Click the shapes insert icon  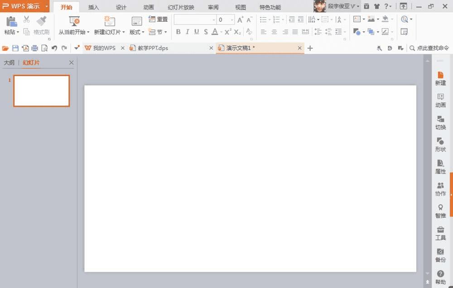tap(357, 32)
